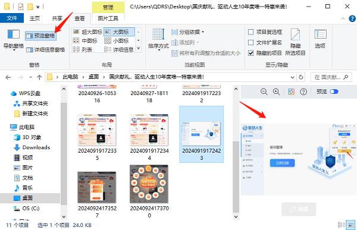Zoom in on the preview image
Screen dimensions: 357x230
[277, 92]
